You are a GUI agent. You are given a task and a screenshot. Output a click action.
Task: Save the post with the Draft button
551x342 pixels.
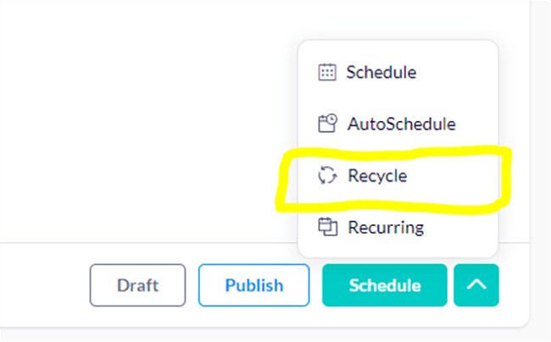[137, 285]
